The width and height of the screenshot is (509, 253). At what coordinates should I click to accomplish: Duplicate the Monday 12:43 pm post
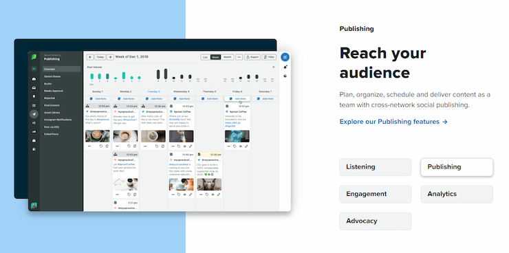pos(135,195)
